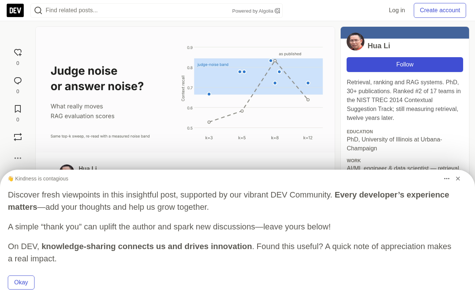Click the magnifier search icon
This screenshot has width=475, height=297.
[x=38, y=10]
